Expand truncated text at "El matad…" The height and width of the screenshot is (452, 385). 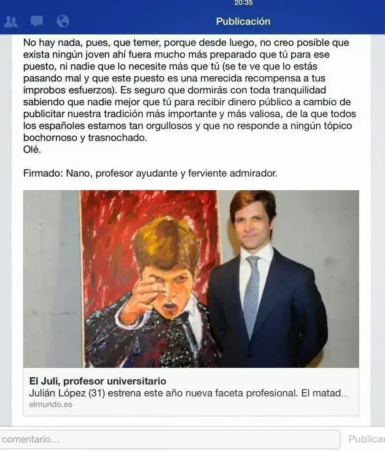pos(325,393)
